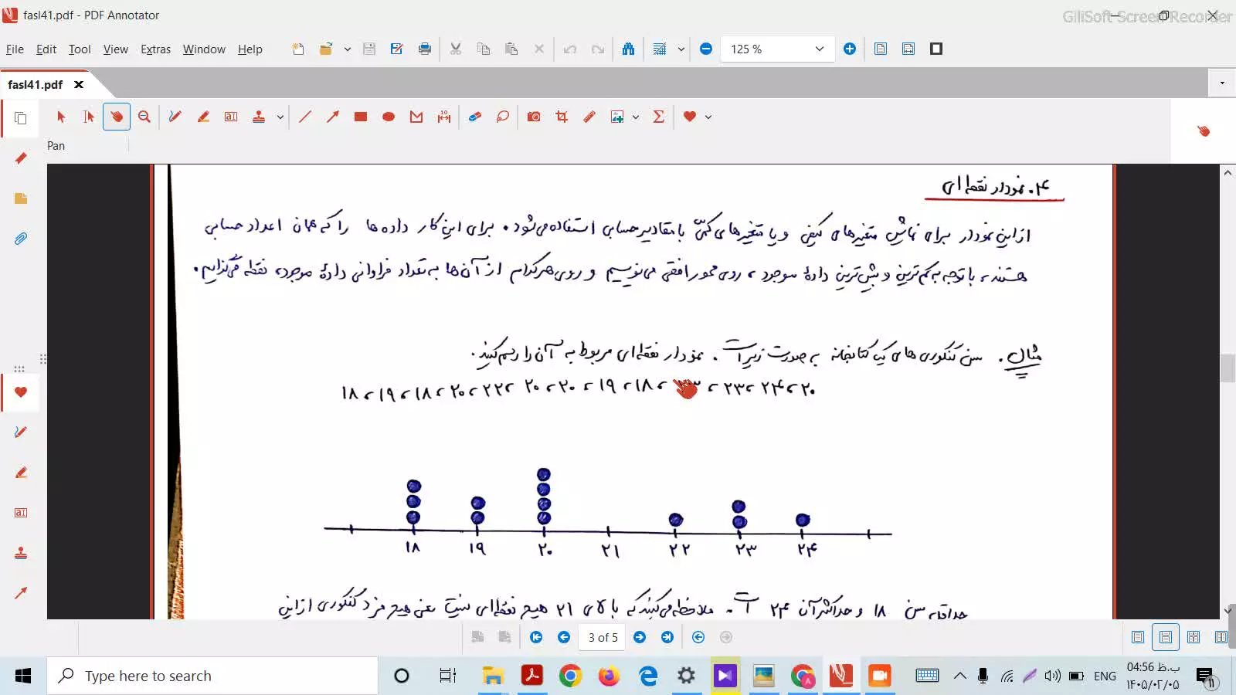Select the Measure distance tool
Viewport: 1236px width, 695px height.
pyautogui.click(x=444, y=117)
